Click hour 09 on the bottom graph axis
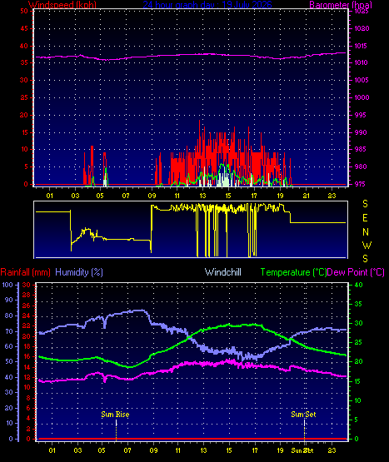The width and height of the screenshot is (389, 462). point(153,450)
